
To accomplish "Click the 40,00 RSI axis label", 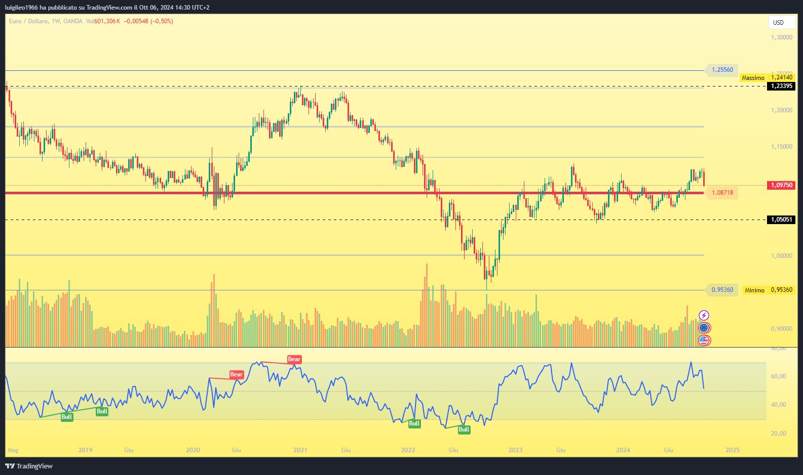I will 779,405.
